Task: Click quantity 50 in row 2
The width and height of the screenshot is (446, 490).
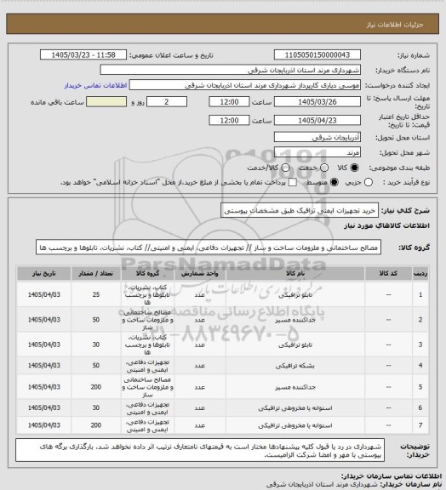Action: point(95,320)
